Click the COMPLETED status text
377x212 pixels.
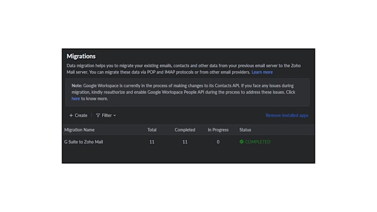coord(257,142)
